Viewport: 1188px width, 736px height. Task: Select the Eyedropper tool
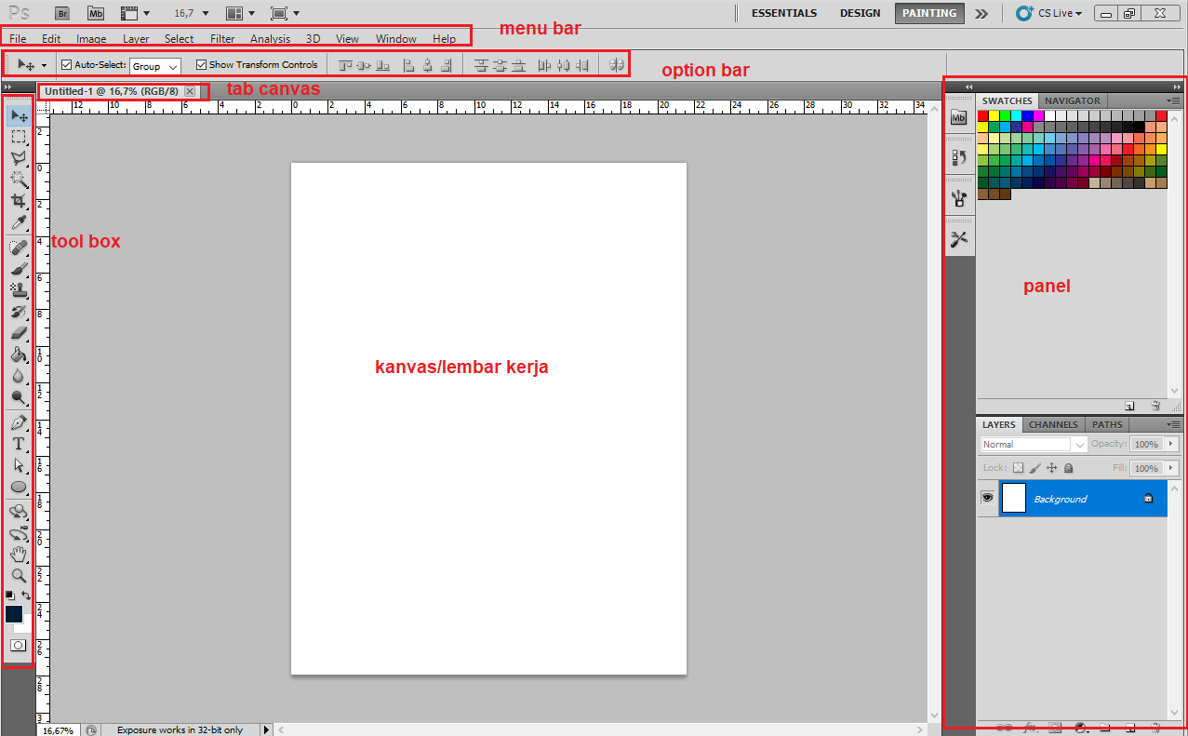[19, 222]
